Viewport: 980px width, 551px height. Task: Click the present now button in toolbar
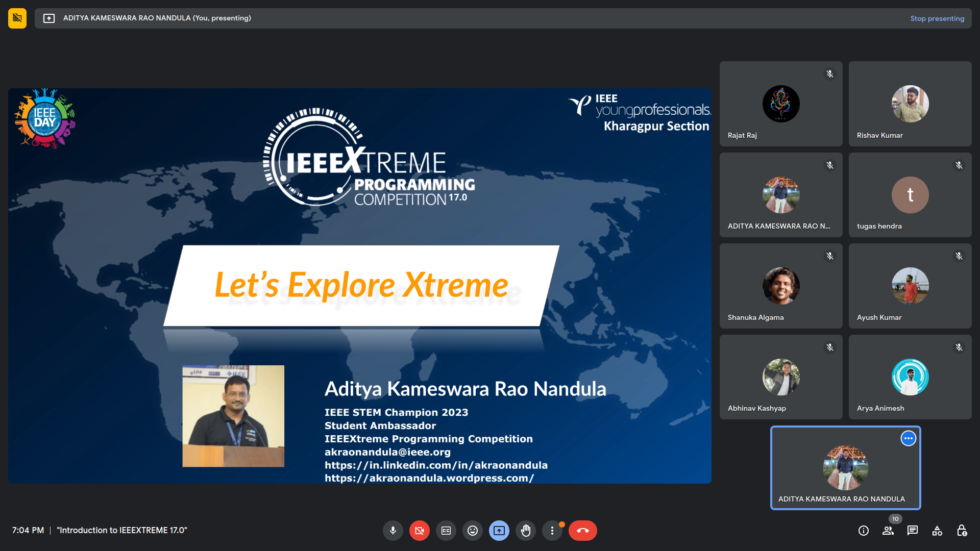pyautogui.click(x=499, y=531)
